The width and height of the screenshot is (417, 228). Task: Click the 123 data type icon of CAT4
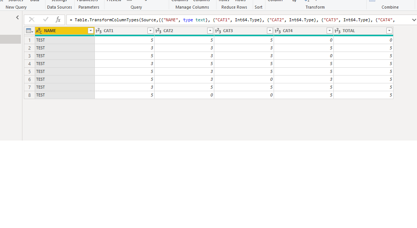(x=278, y=31)
